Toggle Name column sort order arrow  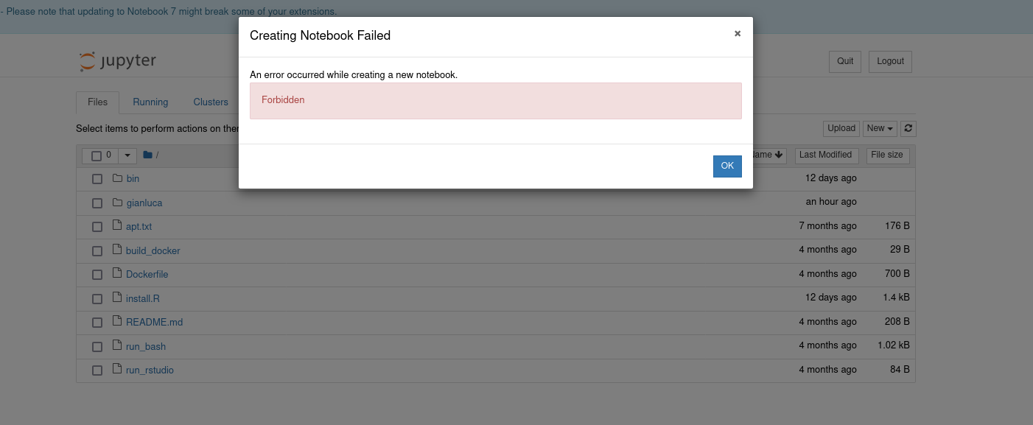tap(779, 154)
